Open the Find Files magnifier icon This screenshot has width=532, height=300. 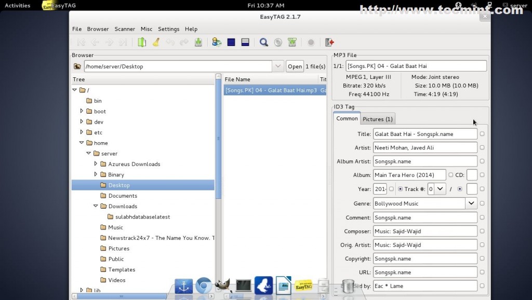point(263,42)
